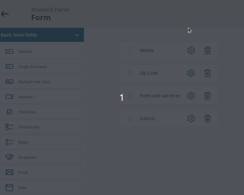244x195 pixels.
Task: Select the Checkbox field type
Action: (41, 112)
